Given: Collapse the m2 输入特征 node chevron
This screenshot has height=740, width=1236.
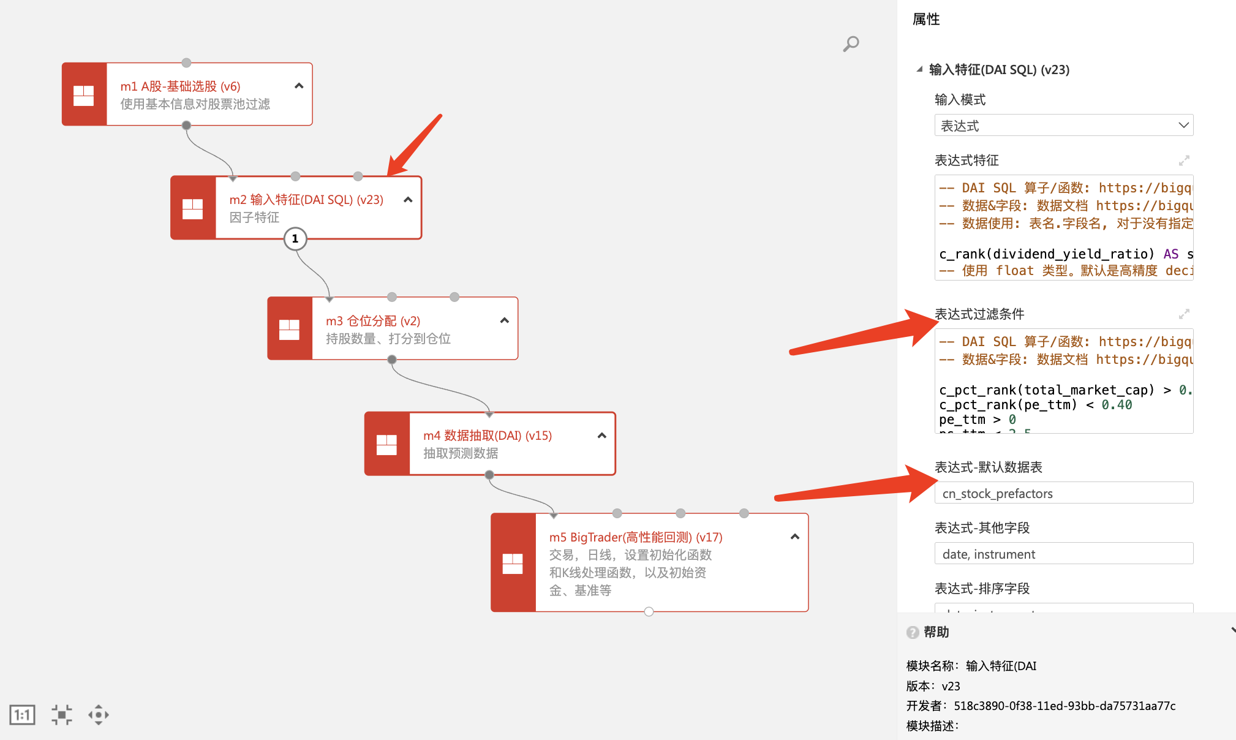Looking at the screenshot, I should [x=408, y=200].
